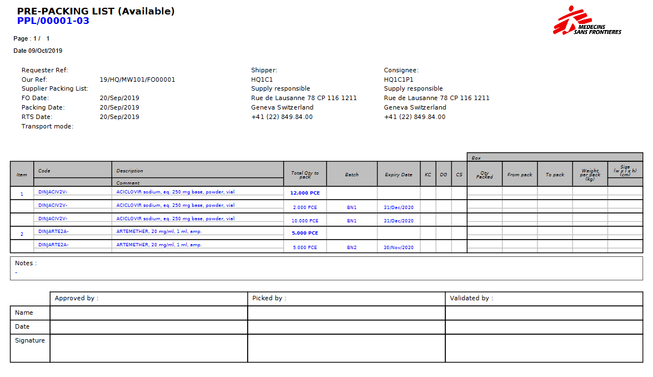This screenshot has height=377, width=653.
Task: Click the Médecins Sans Frontières logo
Action: click(x=587, y=21)
